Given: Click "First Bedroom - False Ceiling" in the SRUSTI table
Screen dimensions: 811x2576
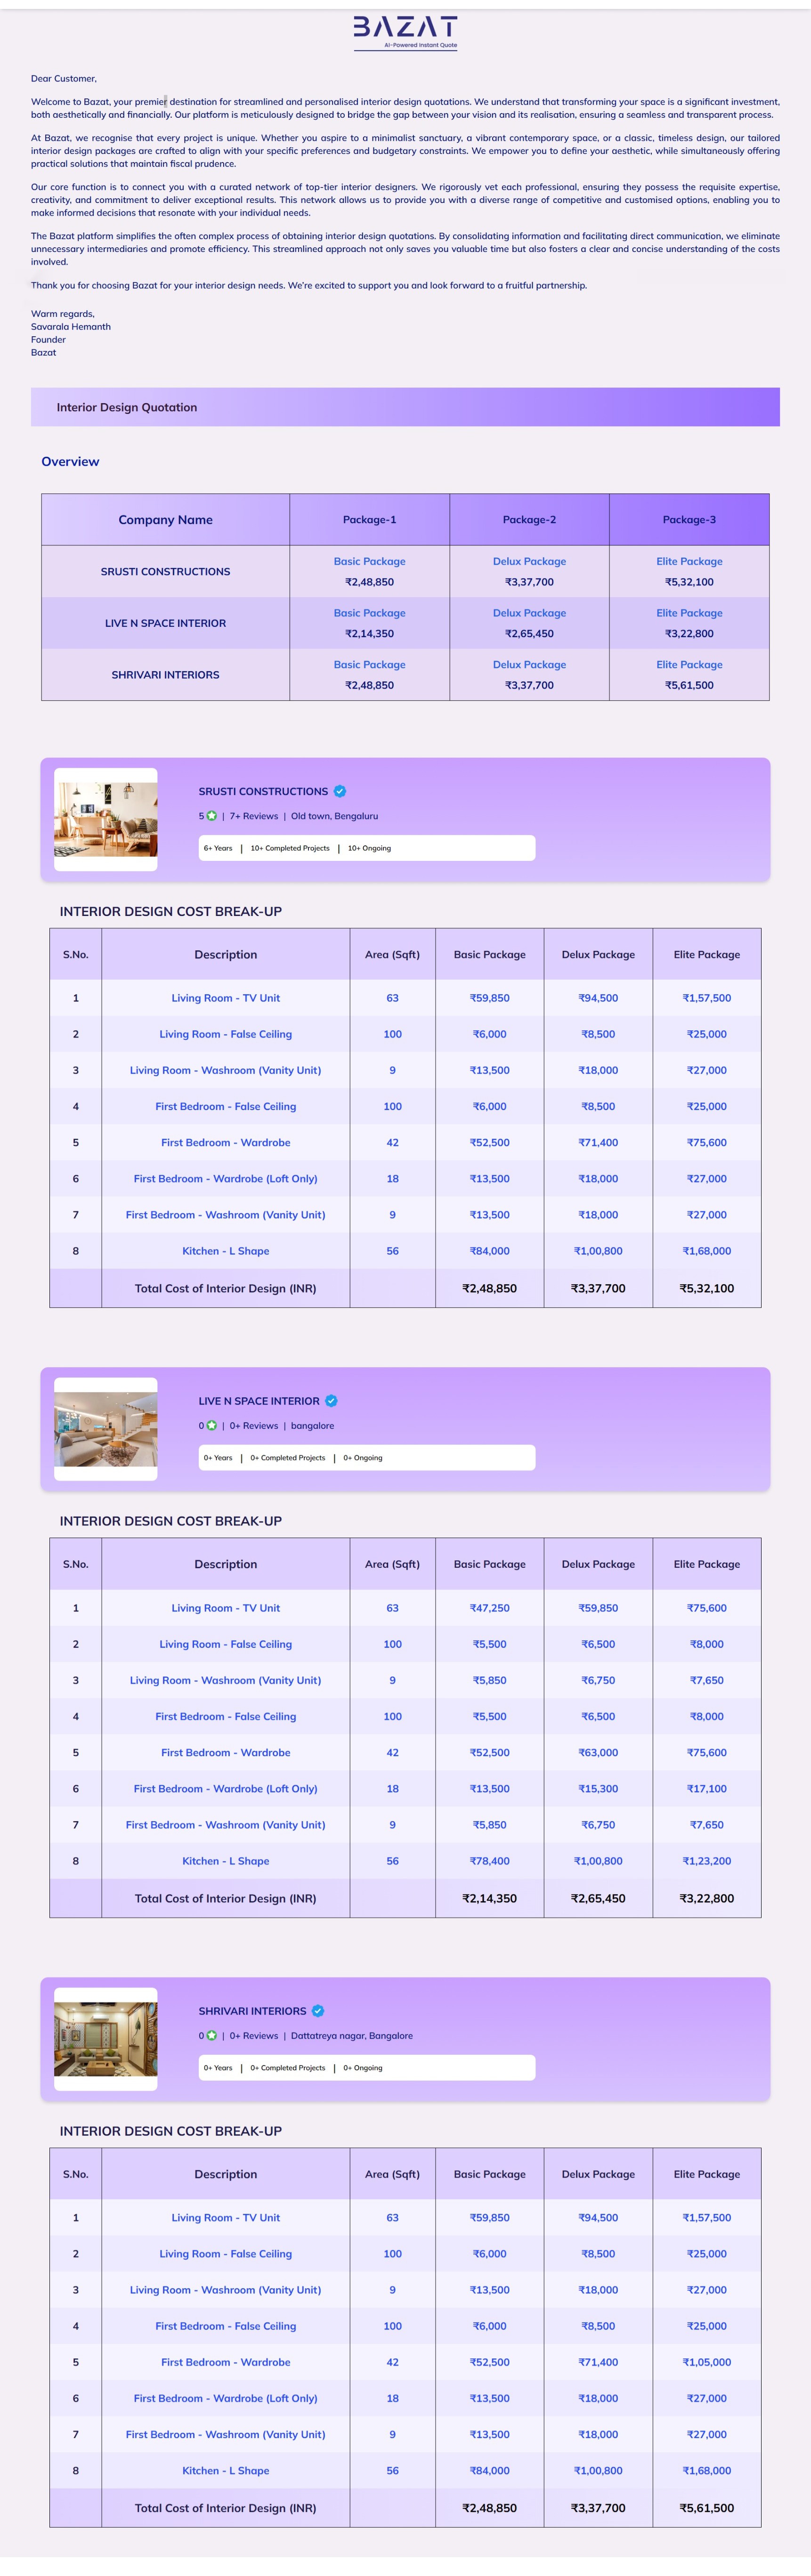Looking at the screenshot, I should click(226, 1107).
